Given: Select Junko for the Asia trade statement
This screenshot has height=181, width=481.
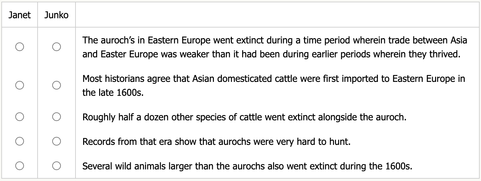Looking at the screenshot, I should 56,47.
